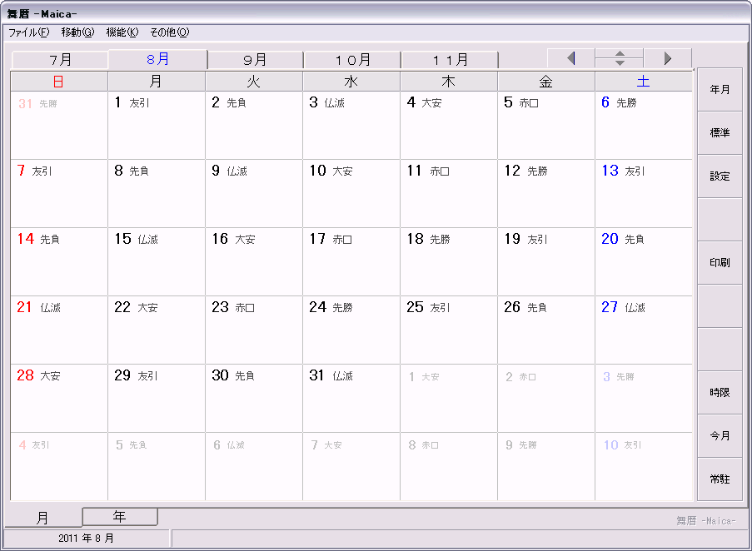Switch to the 7月 month tab

(x=60, y=60)
